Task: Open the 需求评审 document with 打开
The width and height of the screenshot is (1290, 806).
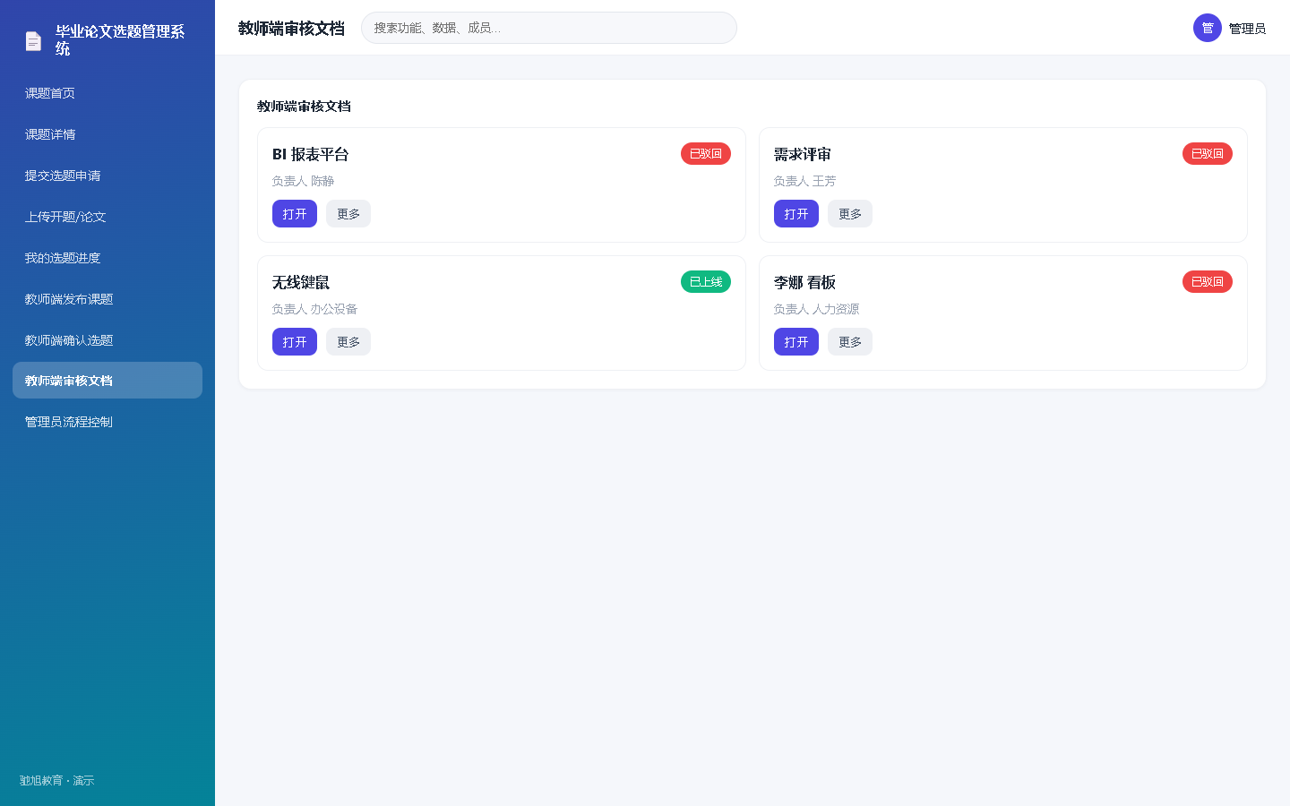Action: [796, 214]
